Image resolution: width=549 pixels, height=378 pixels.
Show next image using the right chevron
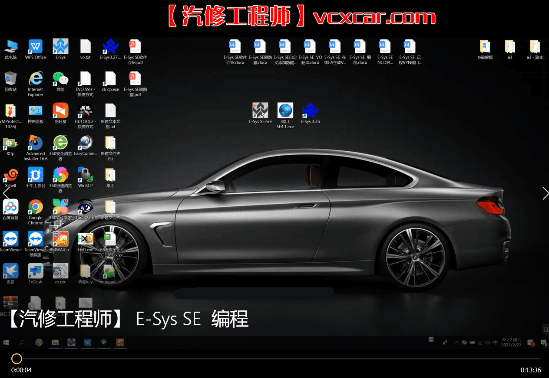click(546, 193)
